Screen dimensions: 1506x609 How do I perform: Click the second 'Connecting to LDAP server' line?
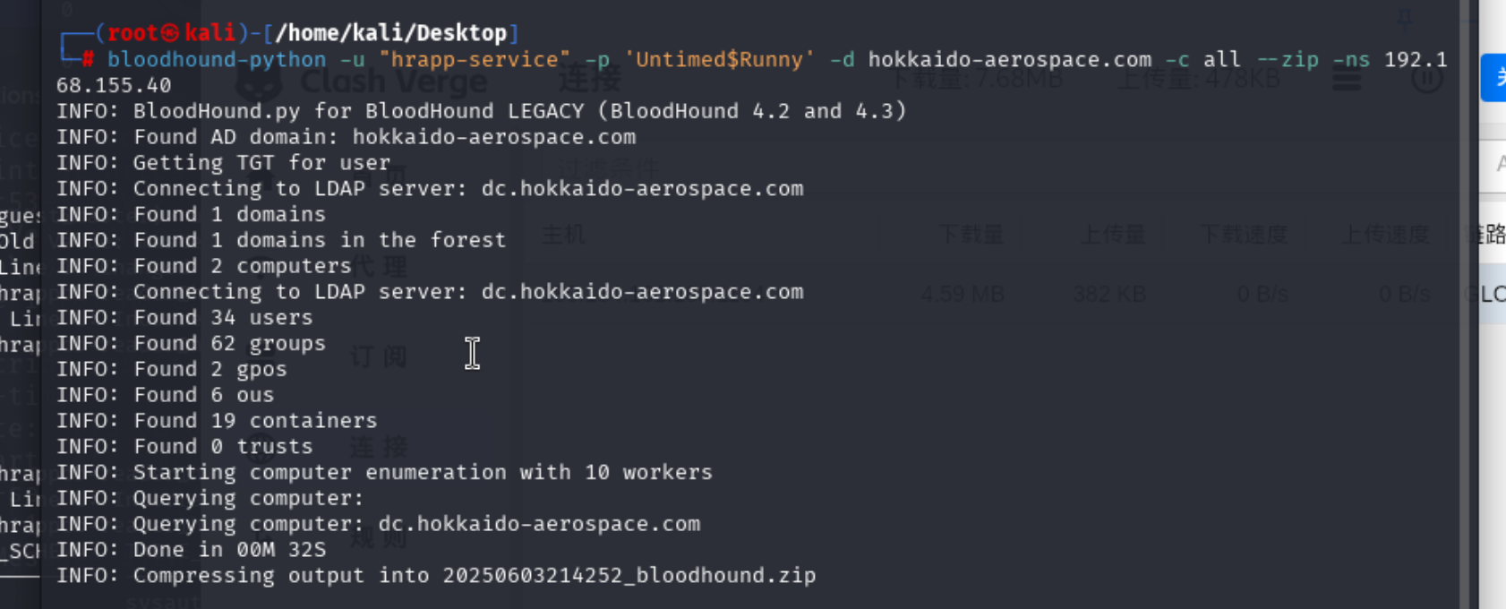(x=430, y=292)
